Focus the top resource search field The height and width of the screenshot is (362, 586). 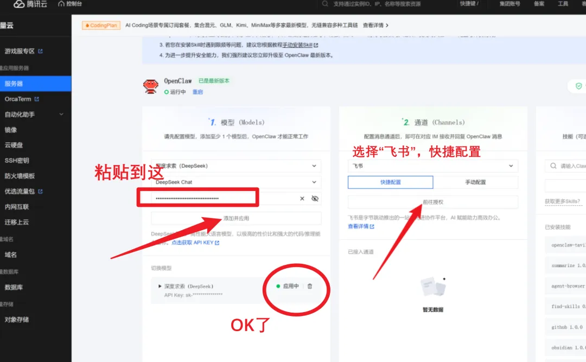[377, 4]
